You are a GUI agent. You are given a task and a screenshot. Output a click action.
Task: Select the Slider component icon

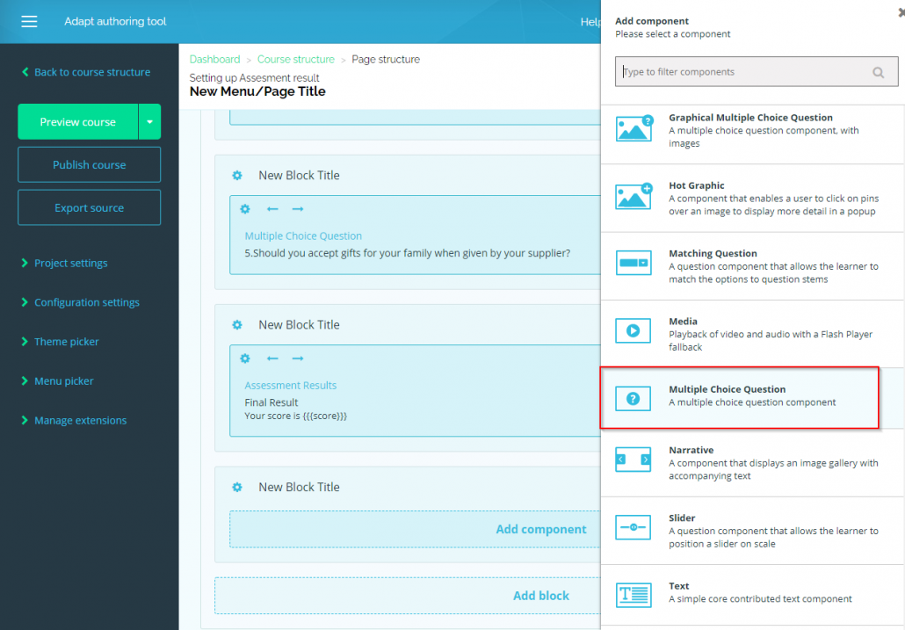633,526
